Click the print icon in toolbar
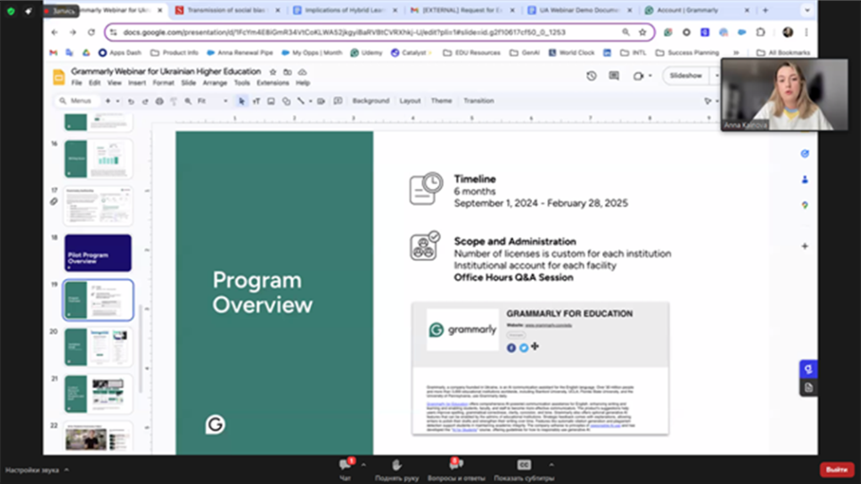The image size is (861, 484). pos(160,101)
